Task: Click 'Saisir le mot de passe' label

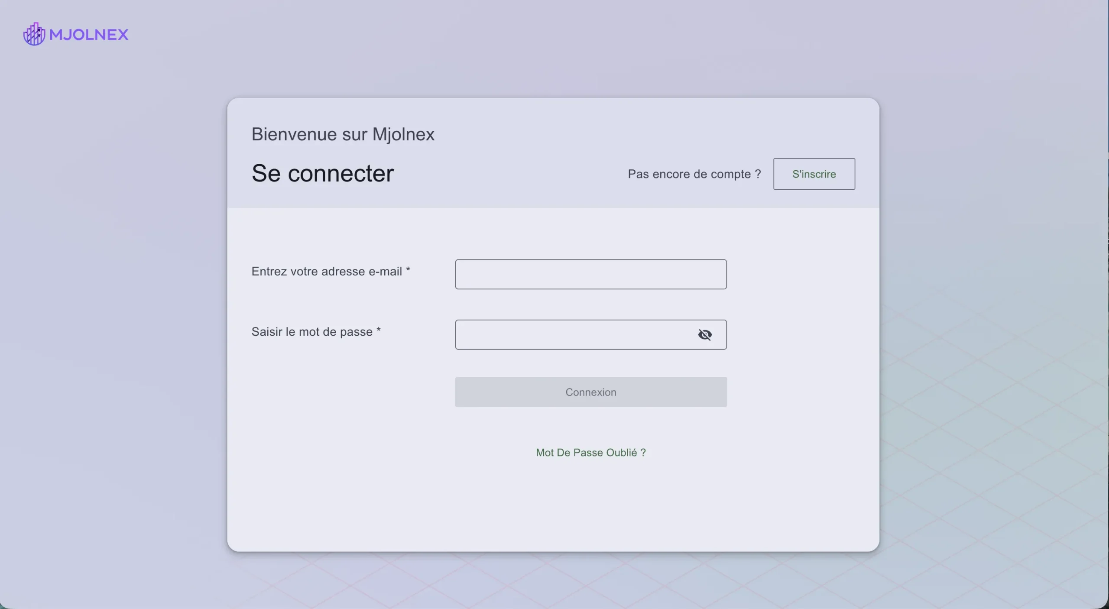Action: (x=316, y=332)
